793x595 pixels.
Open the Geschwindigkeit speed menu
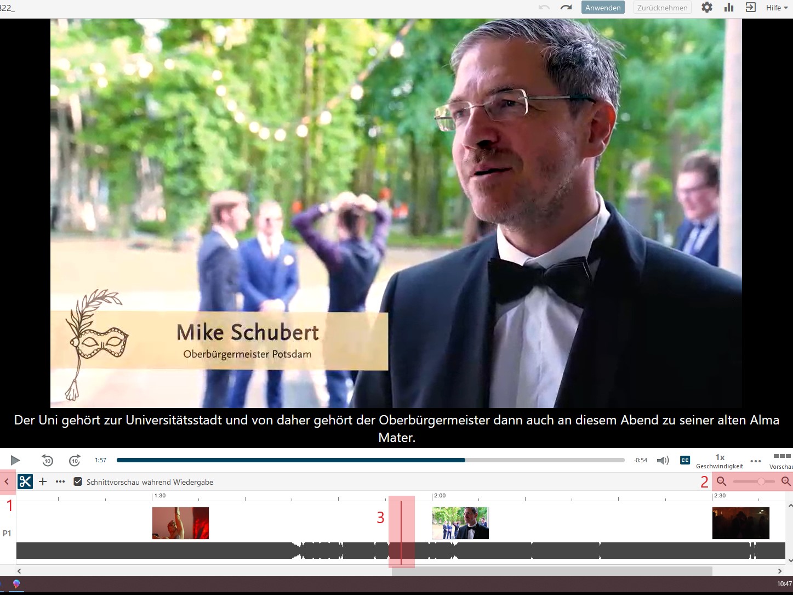point(720,461)
